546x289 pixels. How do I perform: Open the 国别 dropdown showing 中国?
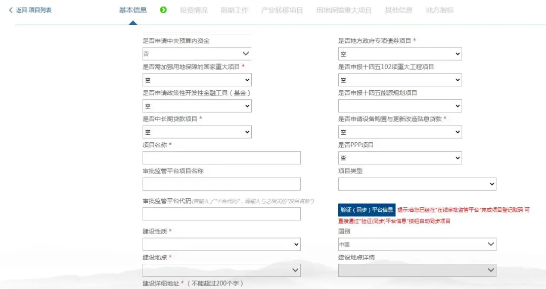pyautogui.click(x=417, y=245)
